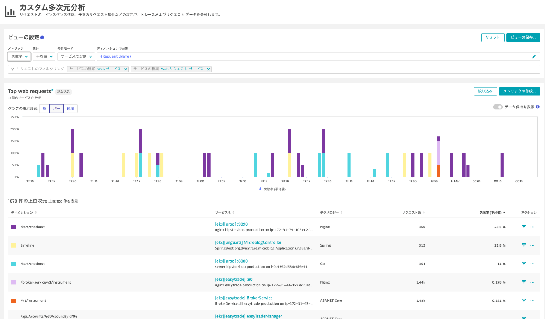Sort by the テクノロジー column
Image resolution: width=545 pixels, height=319 pixels.
pyautogui.click(x=331, y=213)
